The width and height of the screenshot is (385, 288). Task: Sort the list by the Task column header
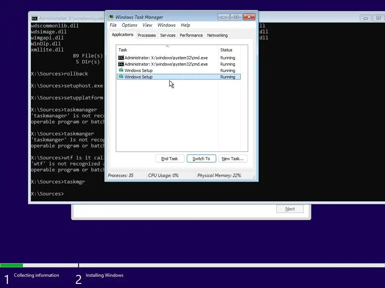point(167,50)
